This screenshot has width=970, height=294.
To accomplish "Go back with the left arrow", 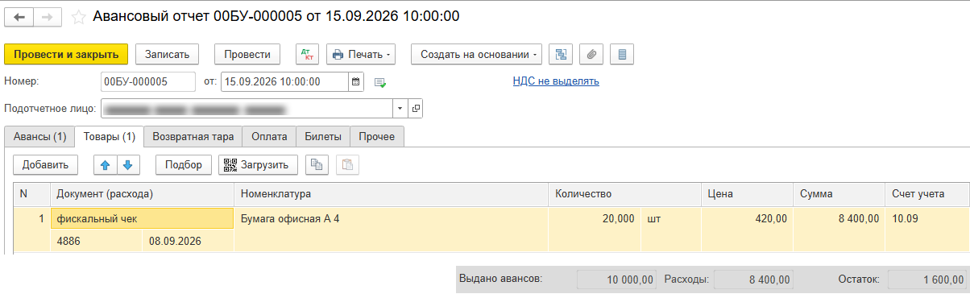I will pos(20,16).
